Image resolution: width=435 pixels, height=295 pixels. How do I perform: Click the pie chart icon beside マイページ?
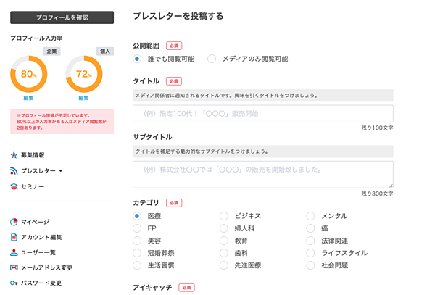pos(14,222)
